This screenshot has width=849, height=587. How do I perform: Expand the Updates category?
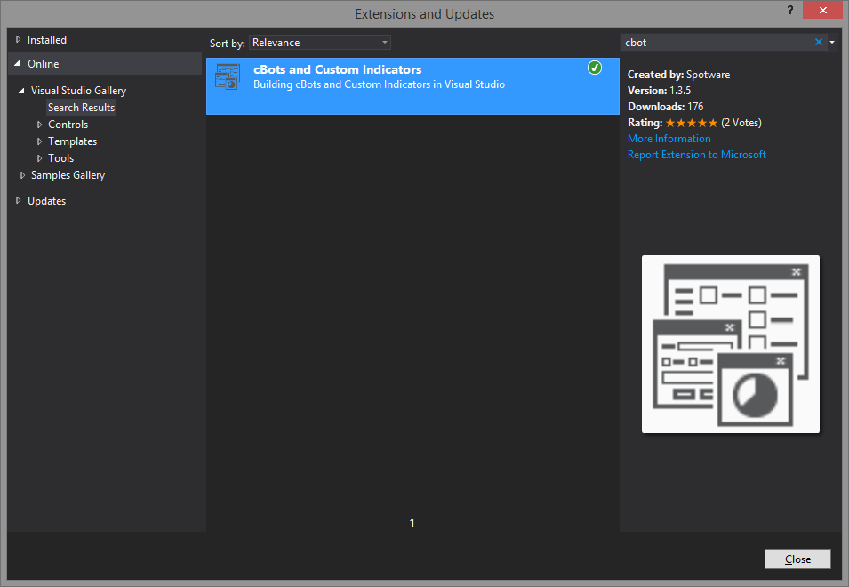point(18,200)
